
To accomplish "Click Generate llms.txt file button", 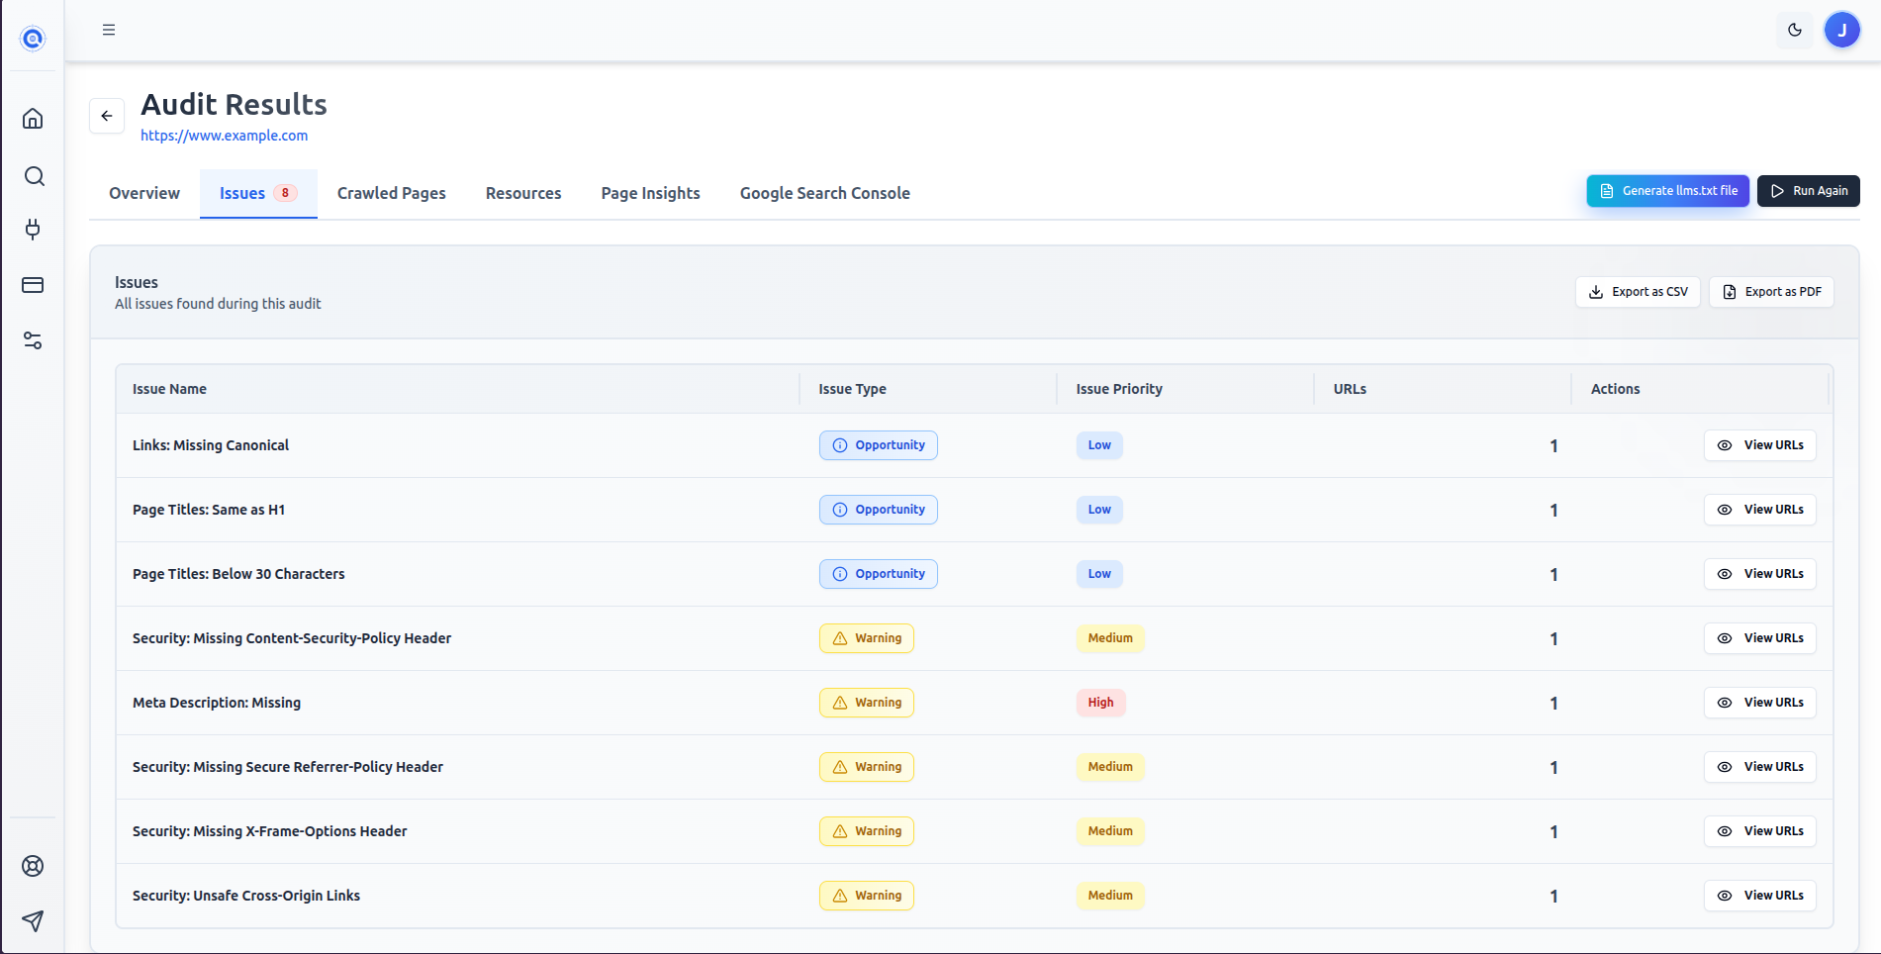I will [1666, 190].
